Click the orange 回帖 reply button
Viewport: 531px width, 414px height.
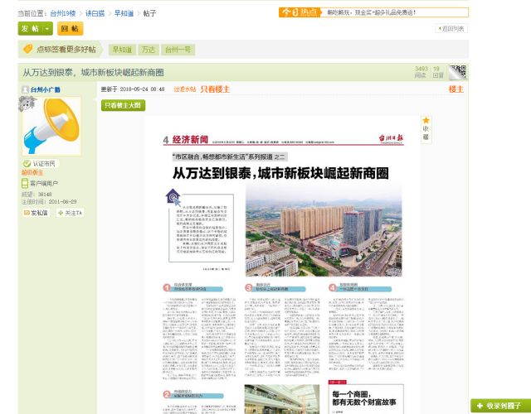coord(70,29)
